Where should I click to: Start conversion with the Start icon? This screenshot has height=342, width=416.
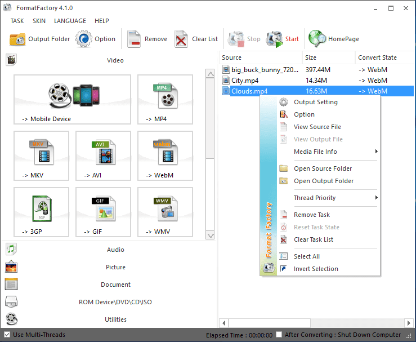275,39
